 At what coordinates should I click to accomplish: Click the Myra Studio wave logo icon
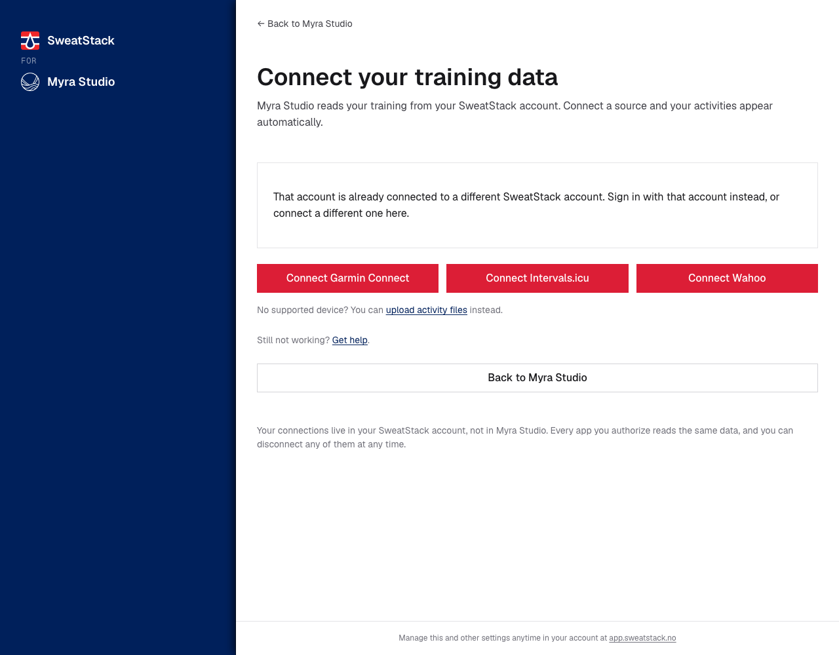pos(30,82)
